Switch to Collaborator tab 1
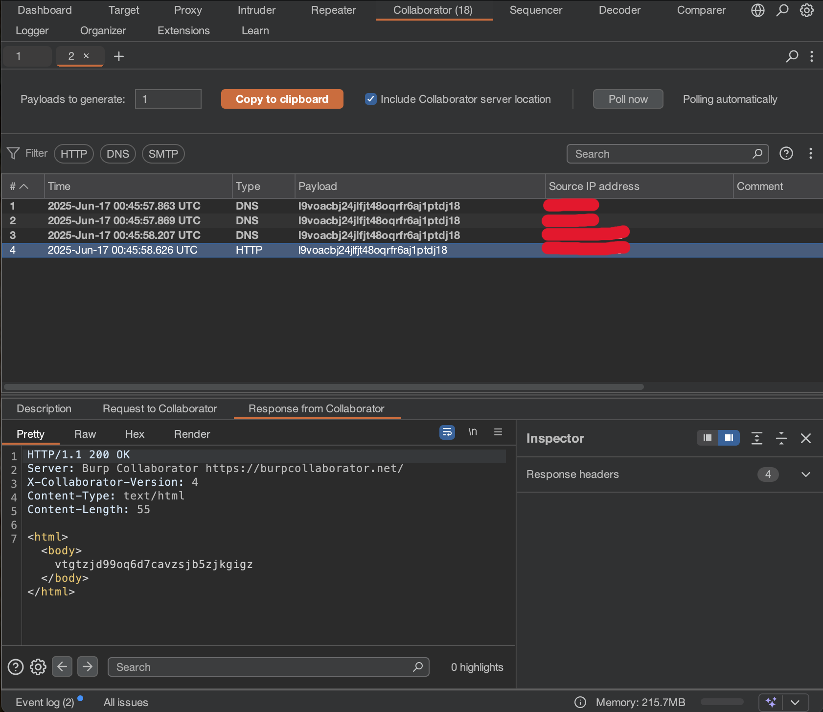This screenshot has height=712, width=823. click(27, 56)
